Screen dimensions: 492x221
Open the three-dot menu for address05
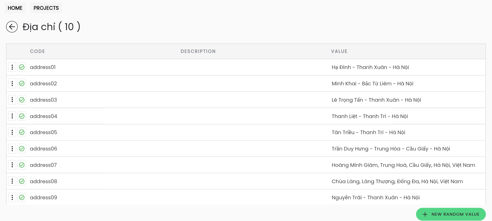click(x=12, y=132)
